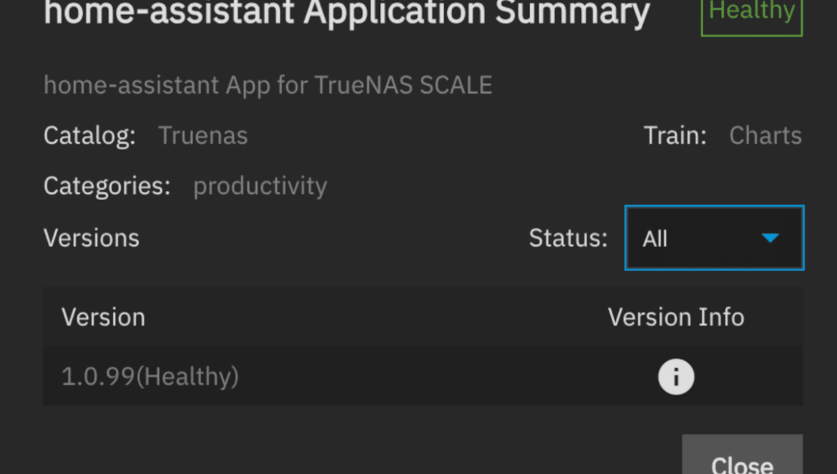Click the home-assistant App for TrueNAS description
This screenshot has width=837, height=474.
tap(268, 85)
